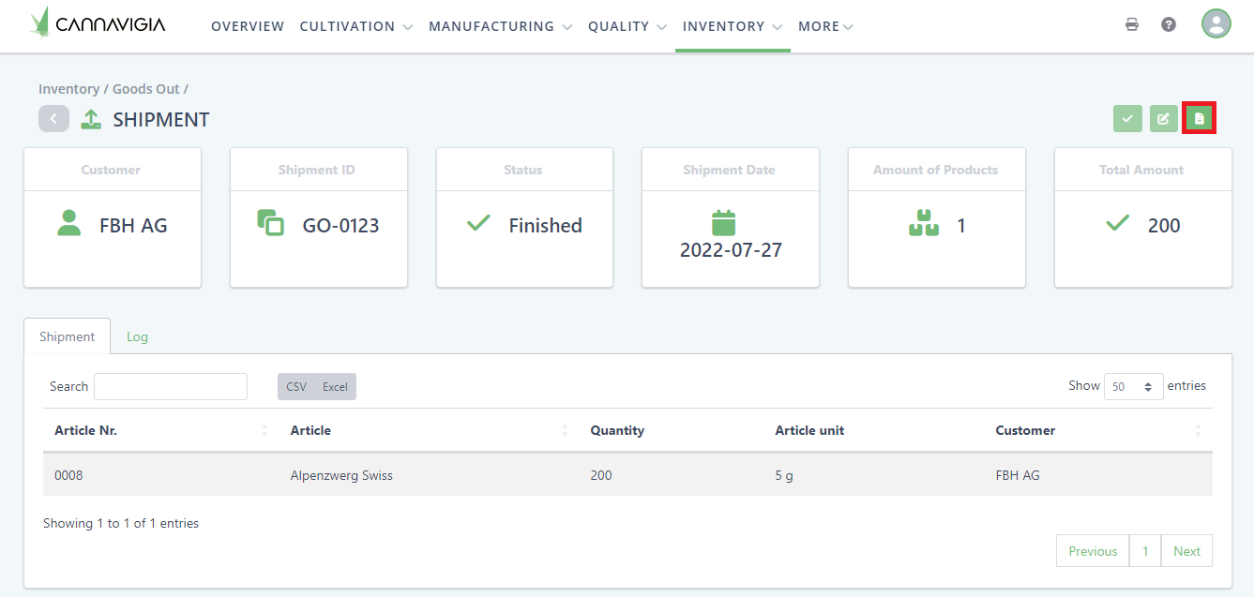Open the help question mark icon
This screenshot has height=597, width=1254.
[x=1169, y=24]
